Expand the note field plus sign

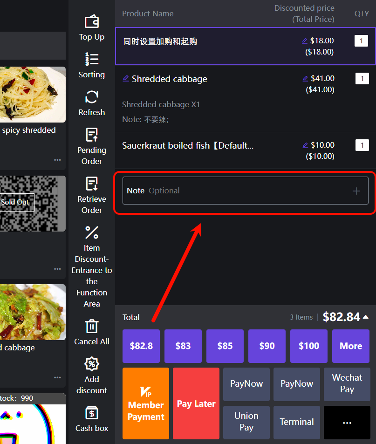pyautogui.click(x=356, y=191)
